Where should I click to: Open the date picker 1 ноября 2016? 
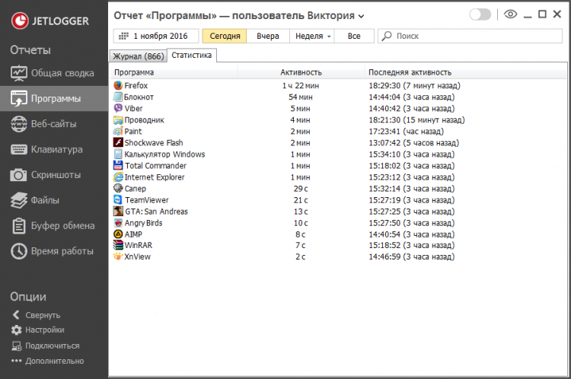pos(156,36)
